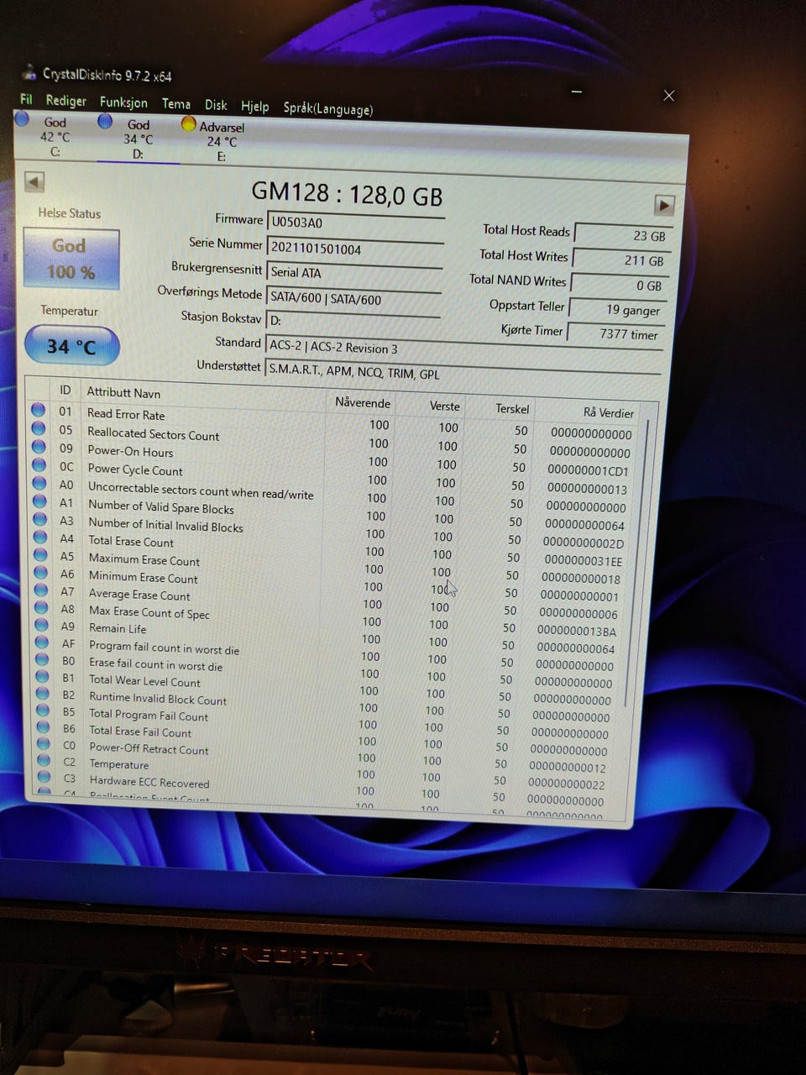Viewport: 806px width, 1075px height.
Task: Go to next disk with right arrow
Action: click(x=664, y=205)
